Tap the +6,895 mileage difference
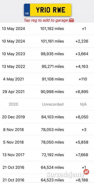Screen dimensions: 94x183 click(x=82, y=92)
